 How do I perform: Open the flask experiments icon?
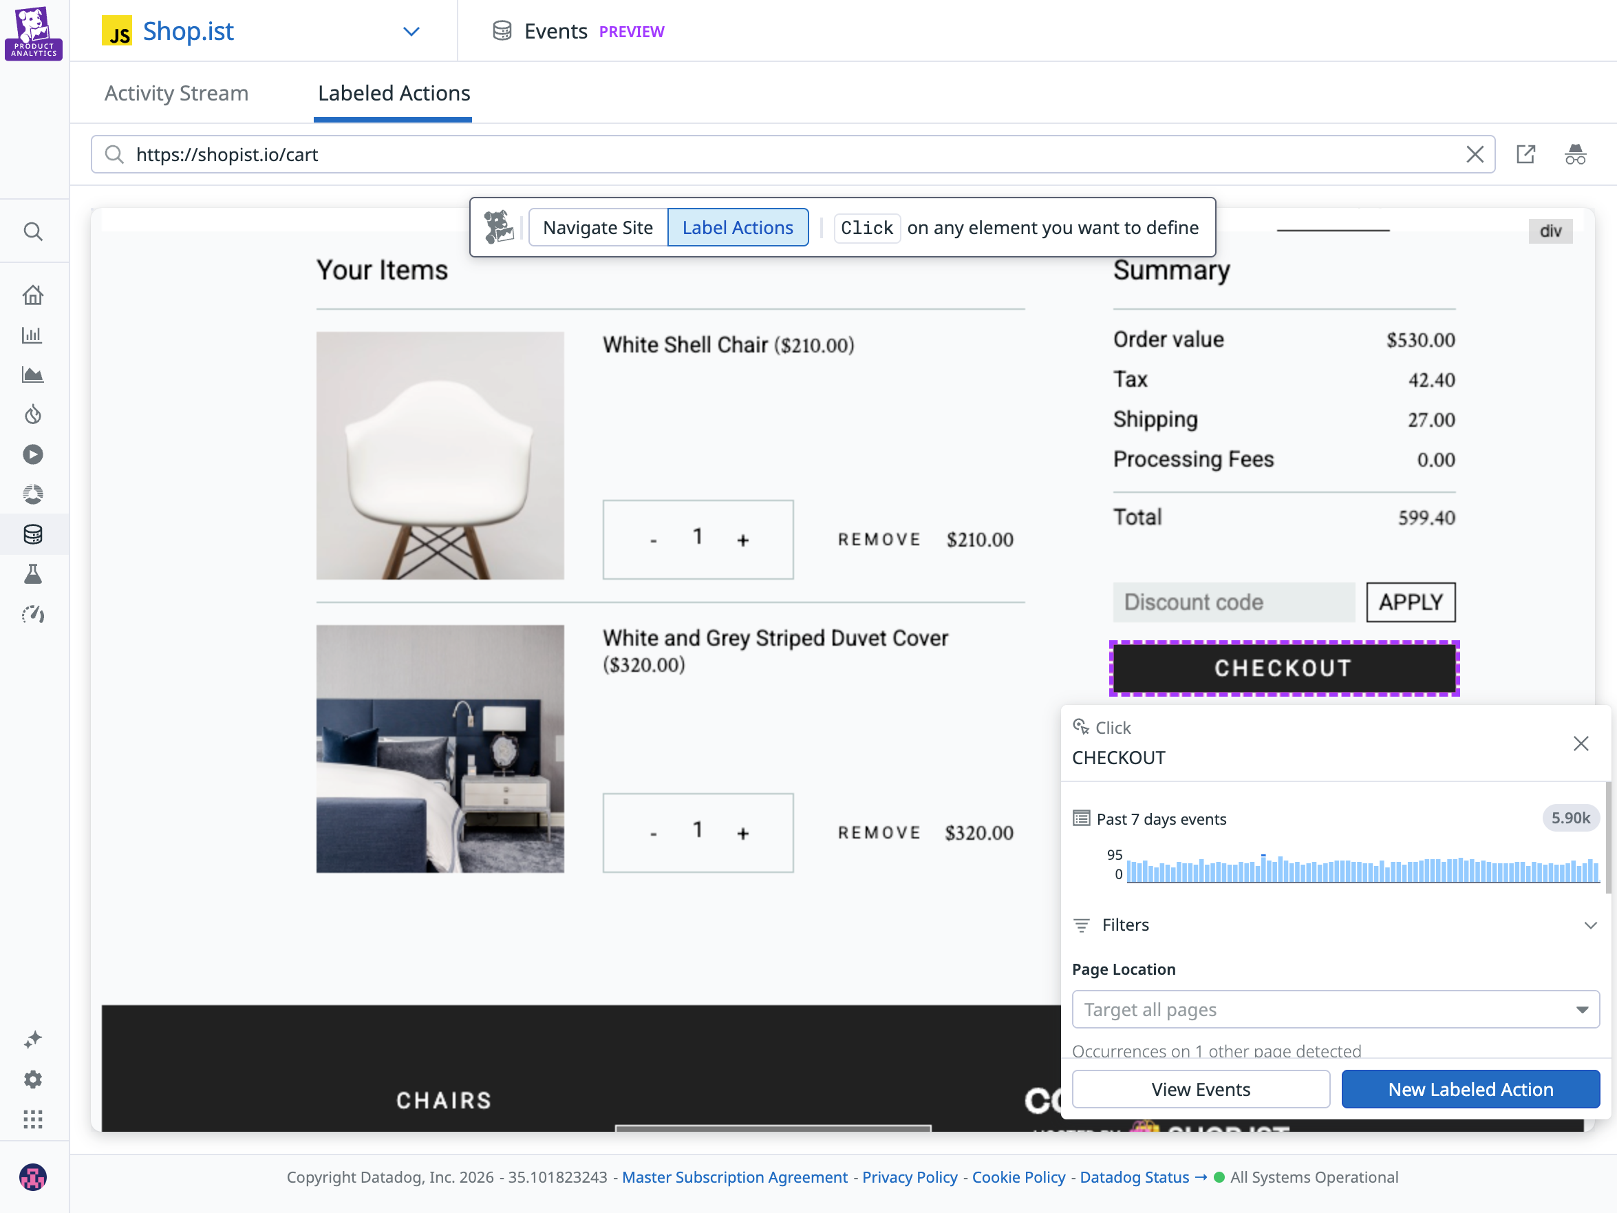(34, 573)
